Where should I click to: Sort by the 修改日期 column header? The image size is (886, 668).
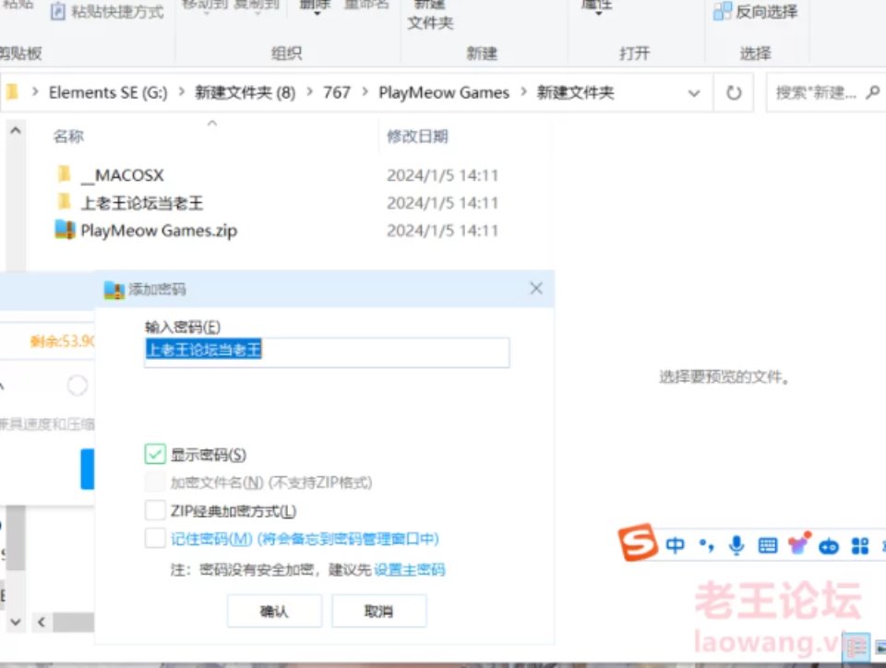click(417, 136)
